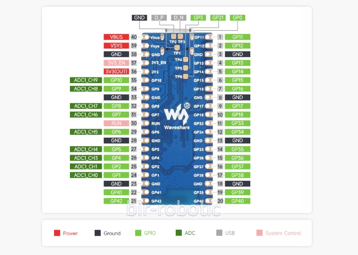Click the pink 3V3_EN tag
Viewport: 358px width, 255px height.
tap(116, 63)
